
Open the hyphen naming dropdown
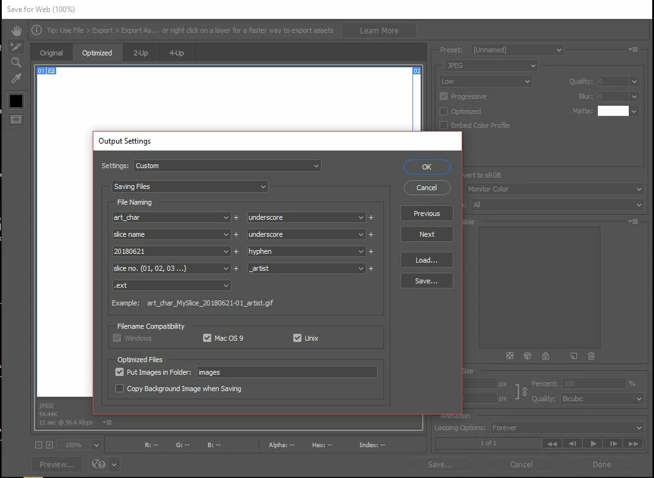coord(306,251)
